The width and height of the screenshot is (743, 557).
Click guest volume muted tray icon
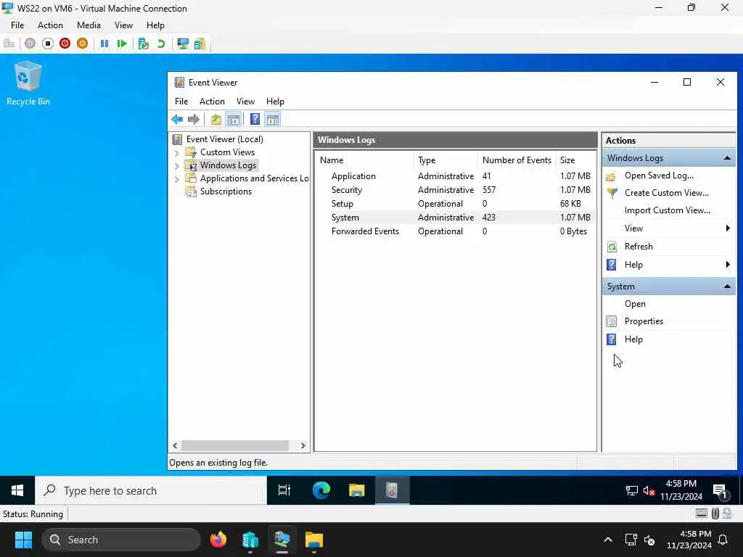click(x=649, y=491)
